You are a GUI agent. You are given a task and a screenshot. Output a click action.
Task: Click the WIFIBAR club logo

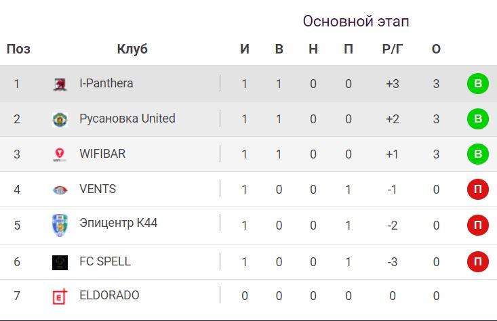pos(60,155)
